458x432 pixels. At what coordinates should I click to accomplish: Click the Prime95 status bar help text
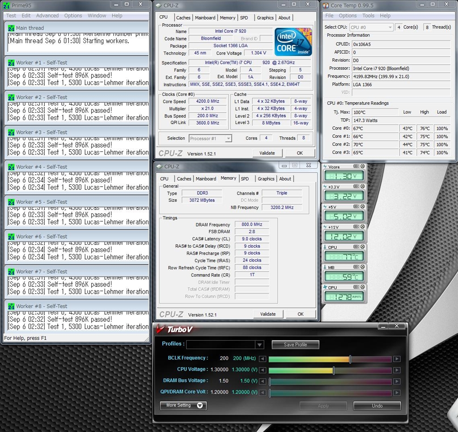[25, 338]
